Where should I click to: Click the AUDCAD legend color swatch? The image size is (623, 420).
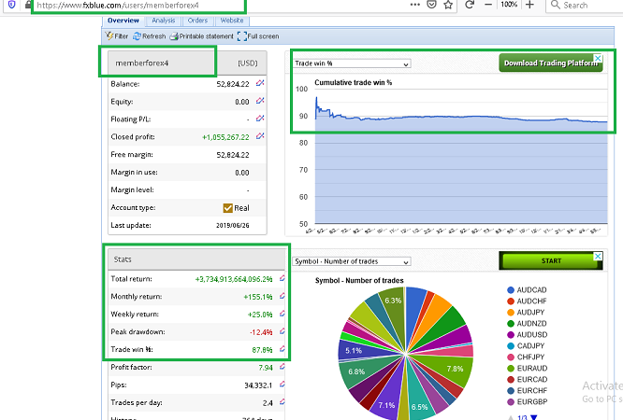510,290
